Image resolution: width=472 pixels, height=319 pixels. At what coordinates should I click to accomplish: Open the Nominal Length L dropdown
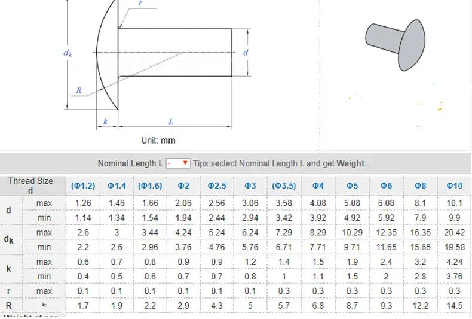pyautogui.click(x=178, y=163)
